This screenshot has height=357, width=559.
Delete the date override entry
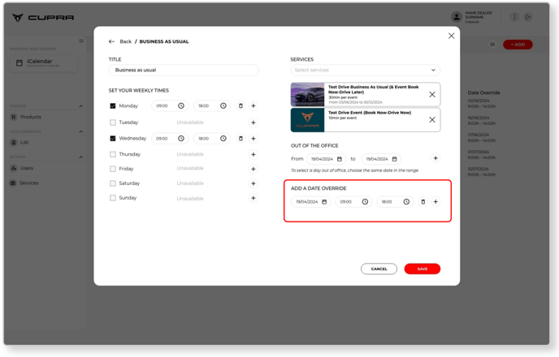point(422,202)
